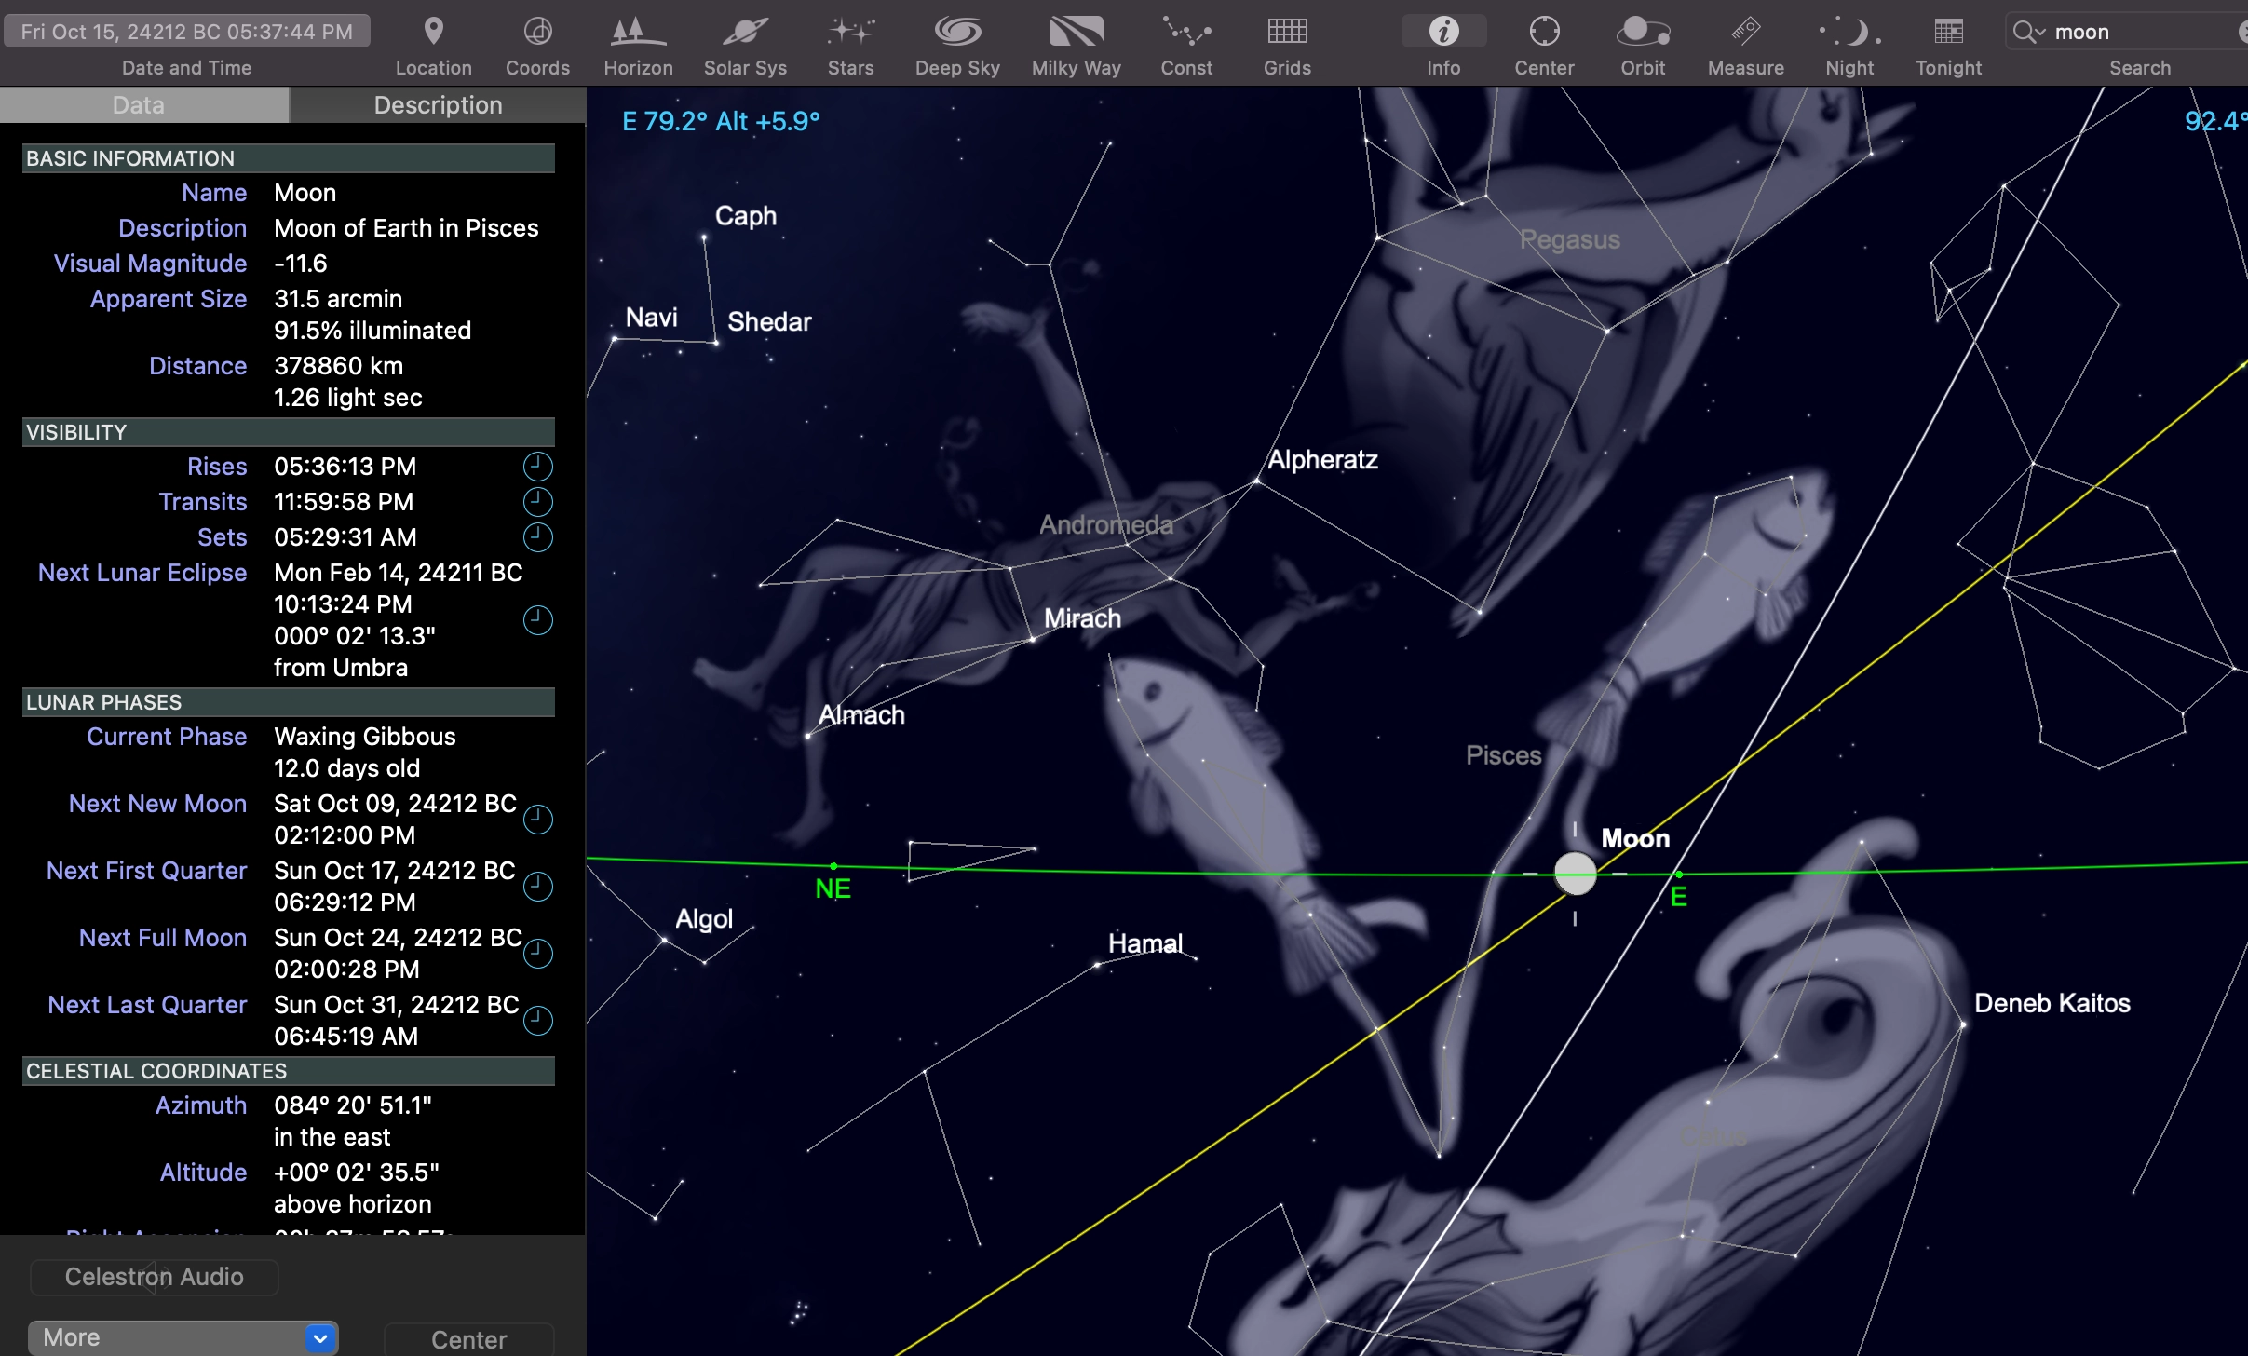Open the More dropdown menu
Screen dimensions: 2248x1356
[x=183, y=1337]
